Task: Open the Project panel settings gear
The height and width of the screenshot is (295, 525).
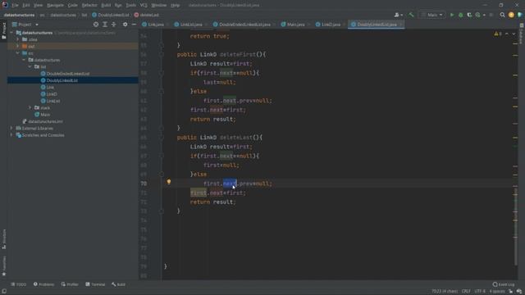Action: [125, 25]
